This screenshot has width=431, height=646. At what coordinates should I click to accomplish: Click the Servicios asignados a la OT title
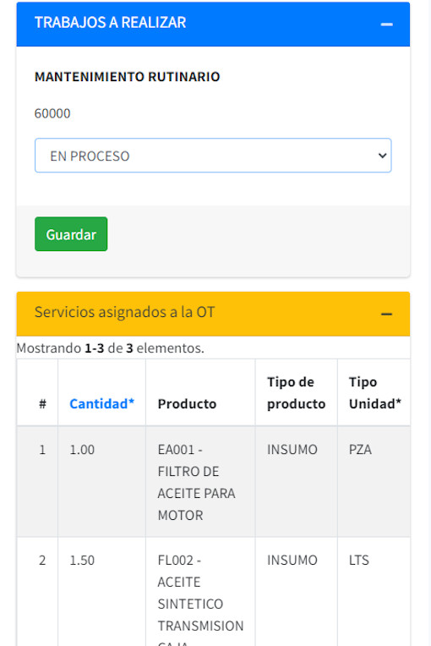[x=125, y=312]
